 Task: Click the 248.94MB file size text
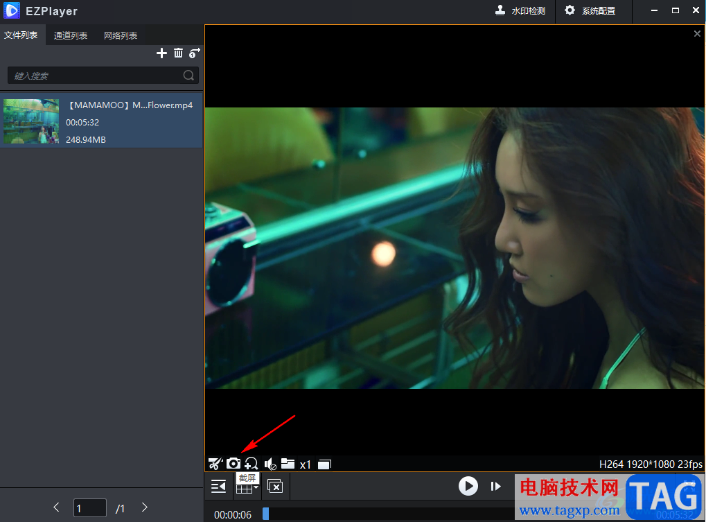click(86, 139)
